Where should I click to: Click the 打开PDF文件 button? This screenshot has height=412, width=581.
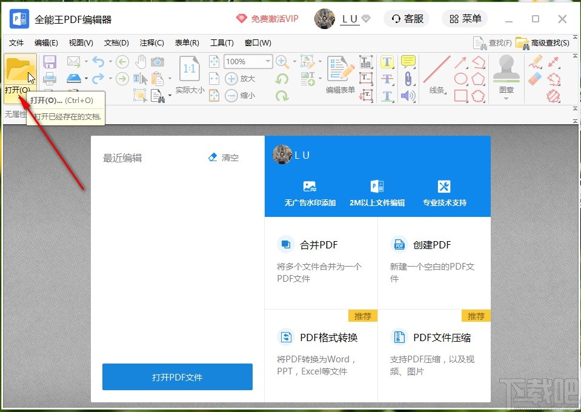click(x=178, y=377)
